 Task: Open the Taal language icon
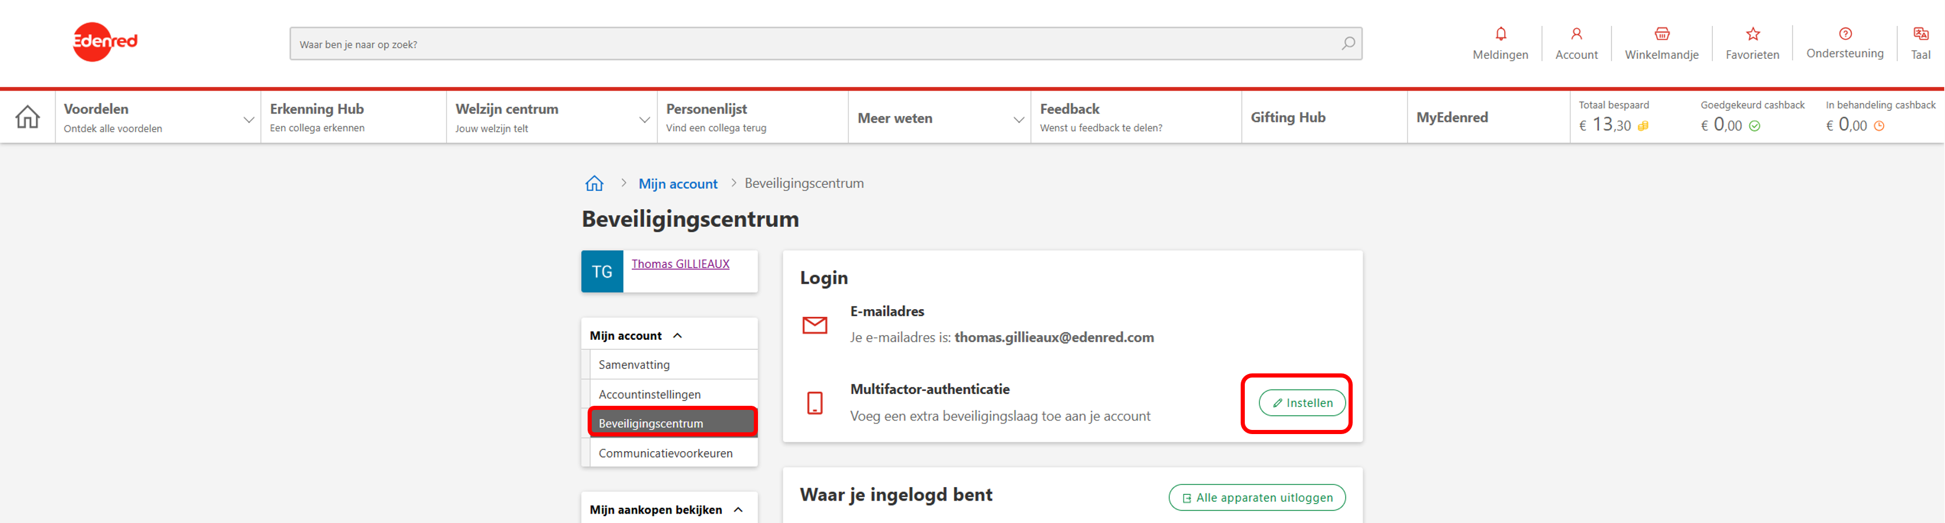(x=1920, y=34)
